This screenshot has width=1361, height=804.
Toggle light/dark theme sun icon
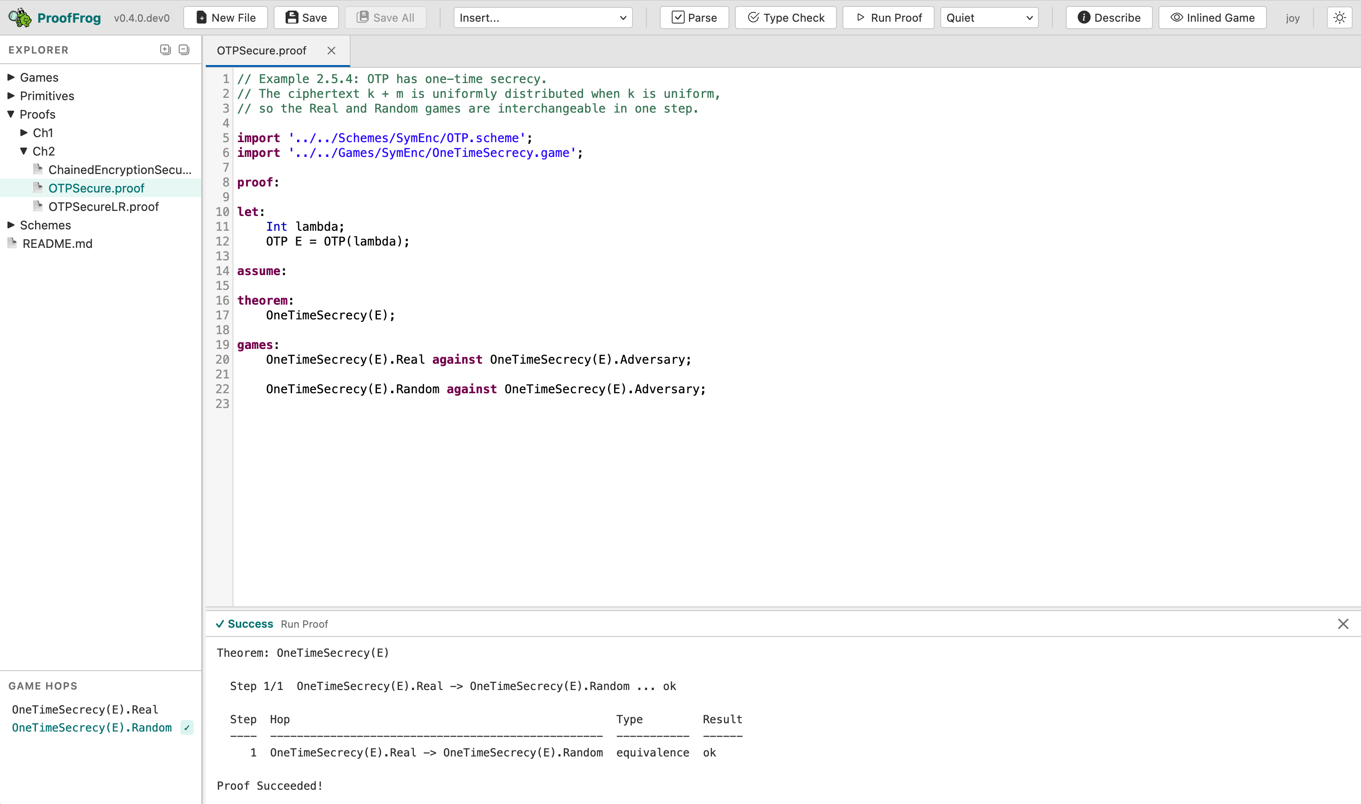point(1339,18)
